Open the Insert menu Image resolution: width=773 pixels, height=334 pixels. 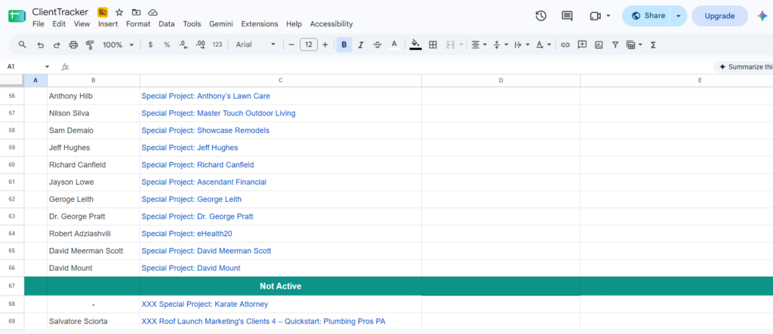108,23
